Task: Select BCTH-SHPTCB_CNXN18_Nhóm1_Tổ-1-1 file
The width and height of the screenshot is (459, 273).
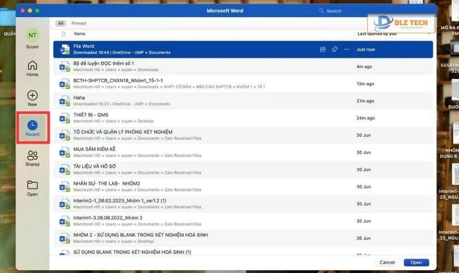Action: 243,84
